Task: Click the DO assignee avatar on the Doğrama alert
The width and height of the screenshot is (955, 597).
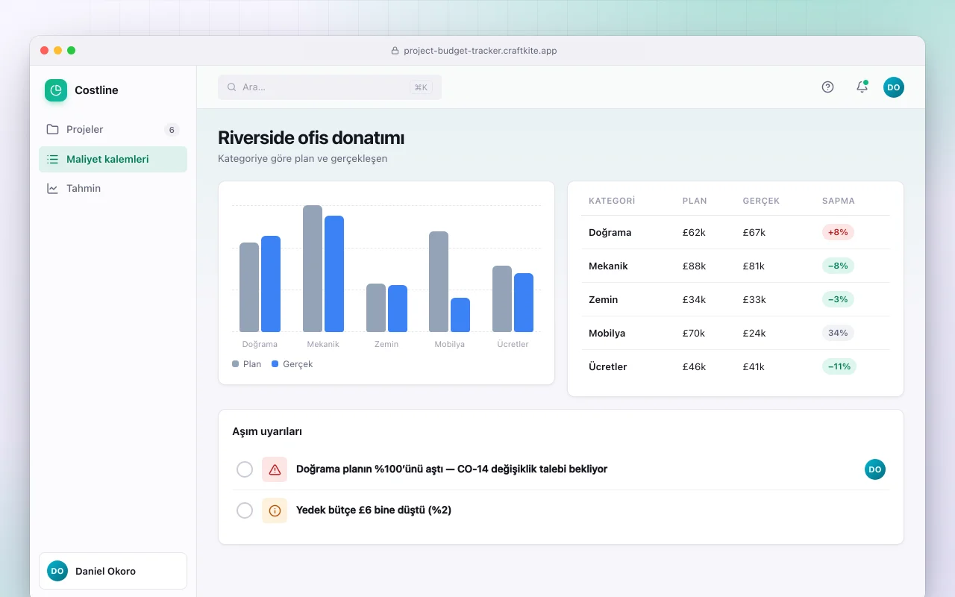Action: click(875, 469)
